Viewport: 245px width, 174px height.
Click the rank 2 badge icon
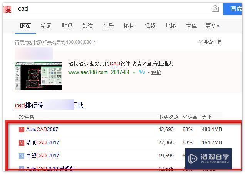coord(22,143)
